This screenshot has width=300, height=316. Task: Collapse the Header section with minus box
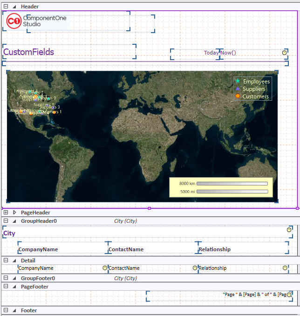click(x=6, y=7)
